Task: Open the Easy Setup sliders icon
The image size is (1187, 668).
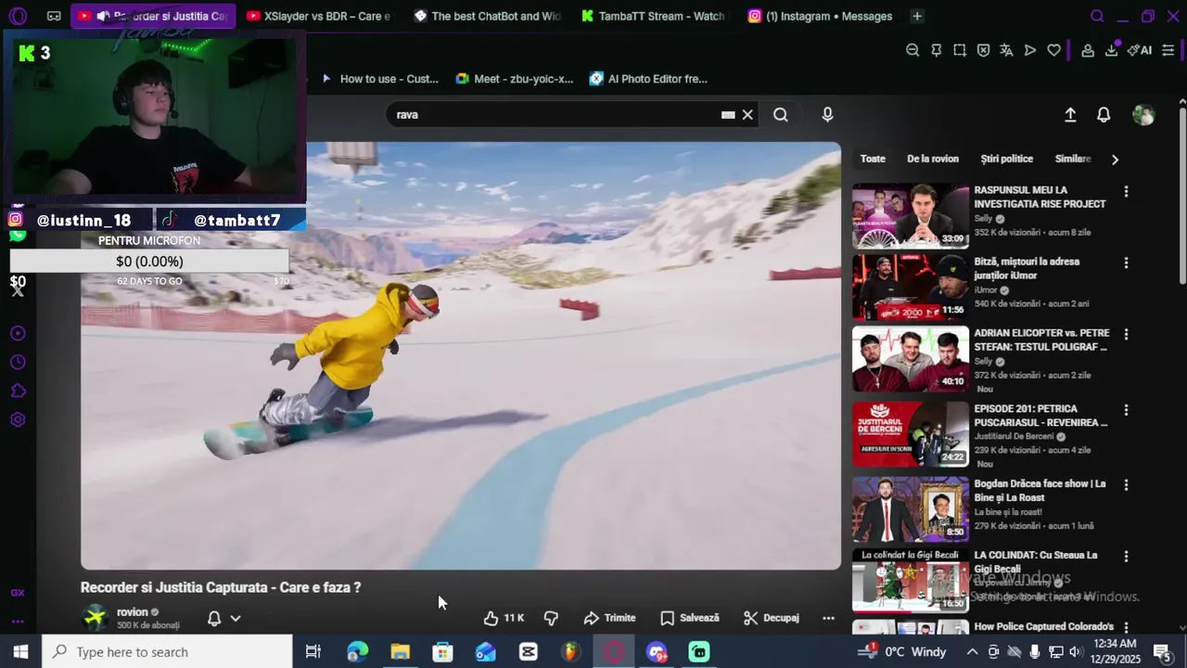Action: pos(1168,50)
